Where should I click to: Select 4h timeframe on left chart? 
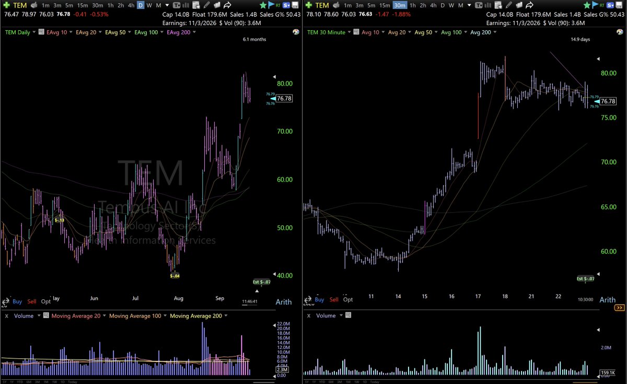(131, 5)
